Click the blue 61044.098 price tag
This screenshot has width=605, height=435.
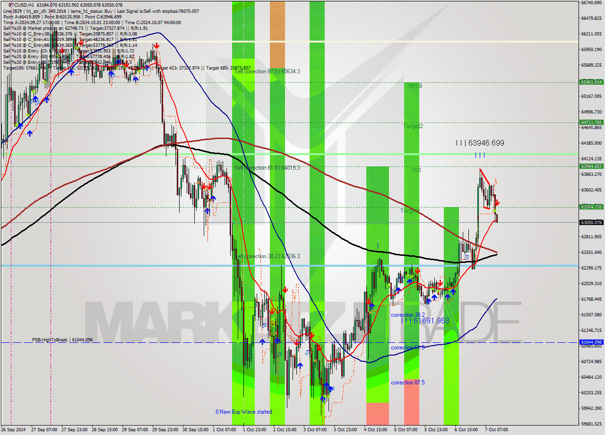[591, 342]
